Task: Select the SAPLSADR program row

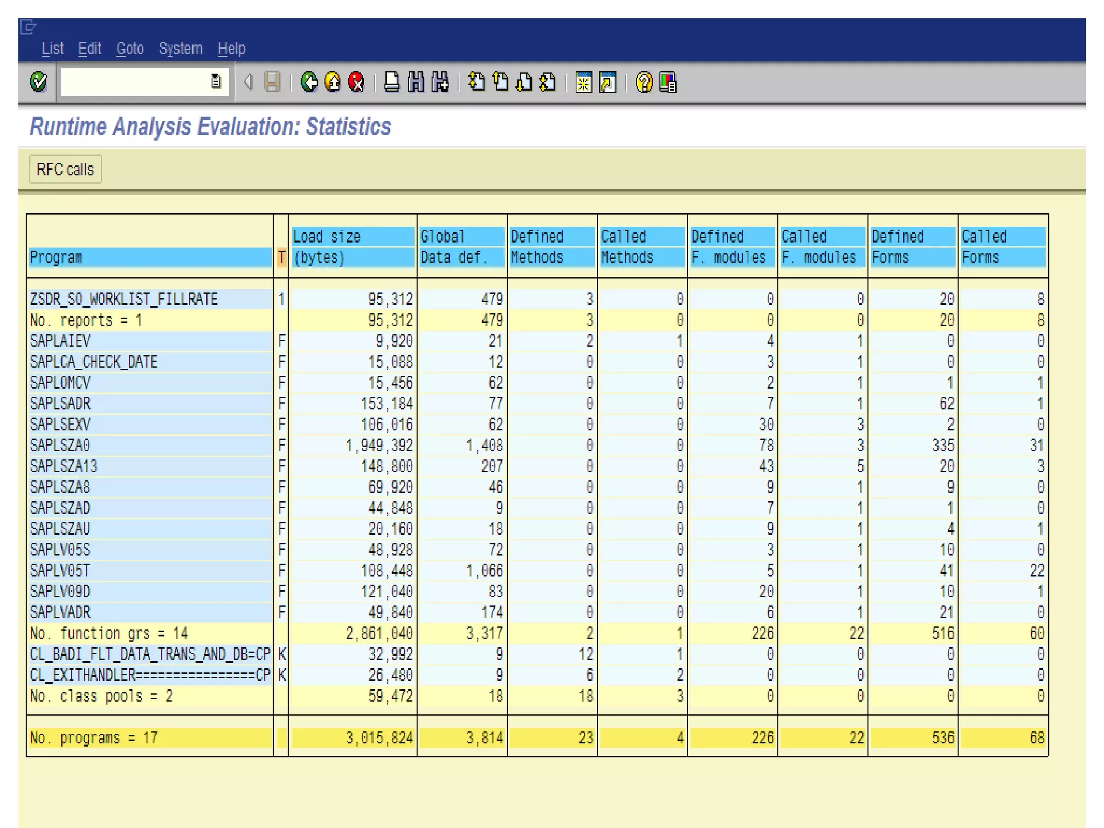Action: (x=537, y=403)
